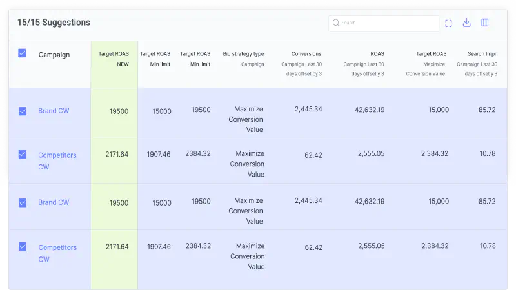Uncheck the second Brand CW row checkbox
Screen dimensions: 516x290
tap(23, 202)
